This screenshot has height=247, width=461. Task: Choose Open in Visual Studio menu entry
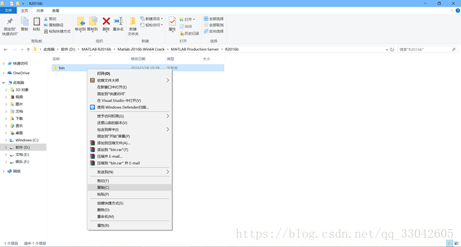tap(129, 100)
